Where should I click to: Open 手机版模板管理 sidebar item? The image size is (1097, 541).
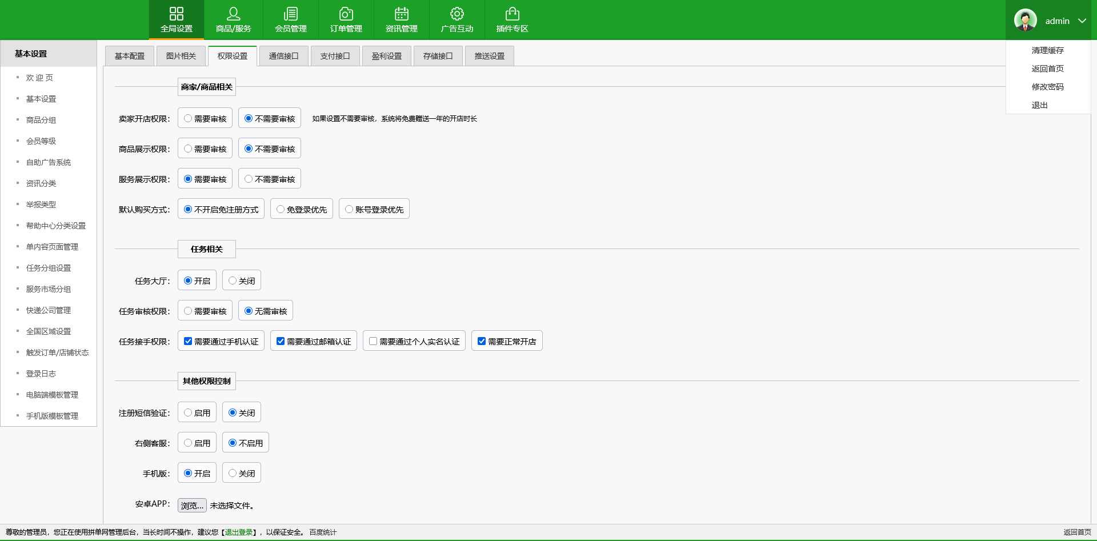pos(52,416)
